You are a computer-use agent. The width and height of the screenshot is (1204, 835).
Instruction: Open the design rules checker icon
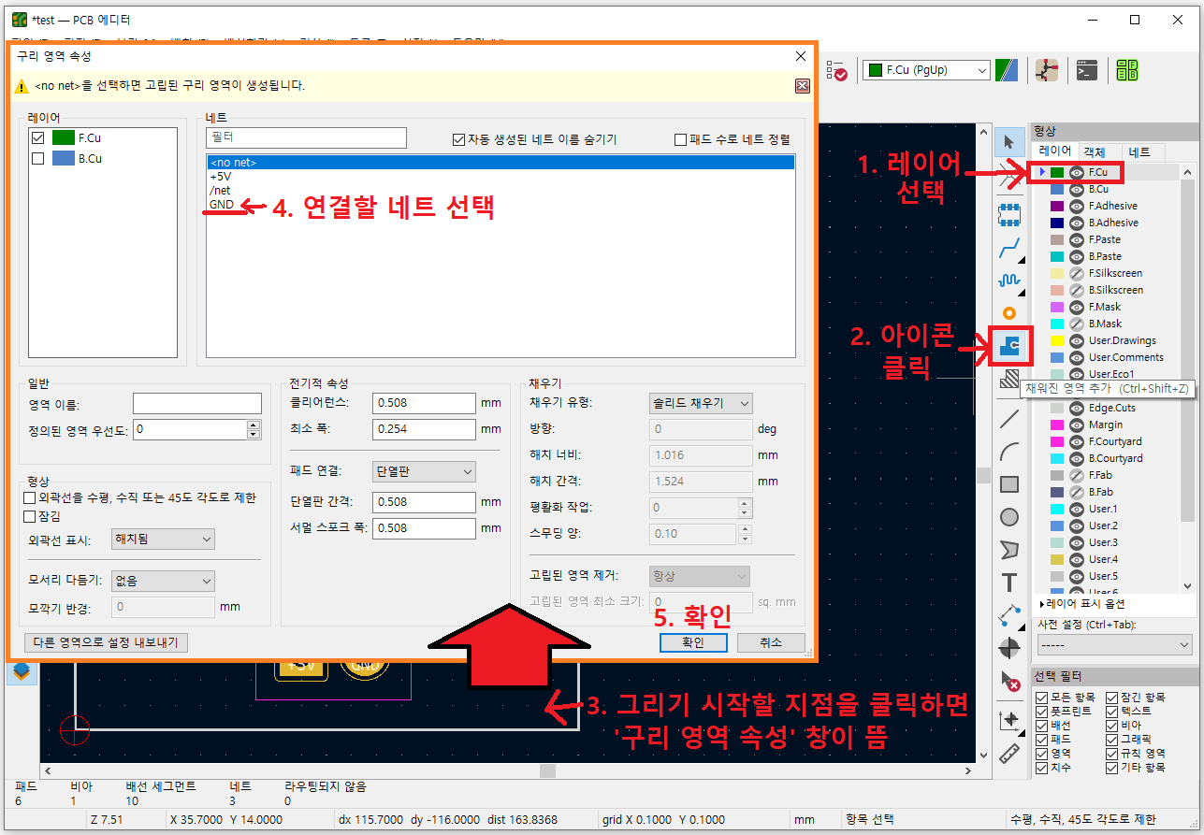[836, 70]
